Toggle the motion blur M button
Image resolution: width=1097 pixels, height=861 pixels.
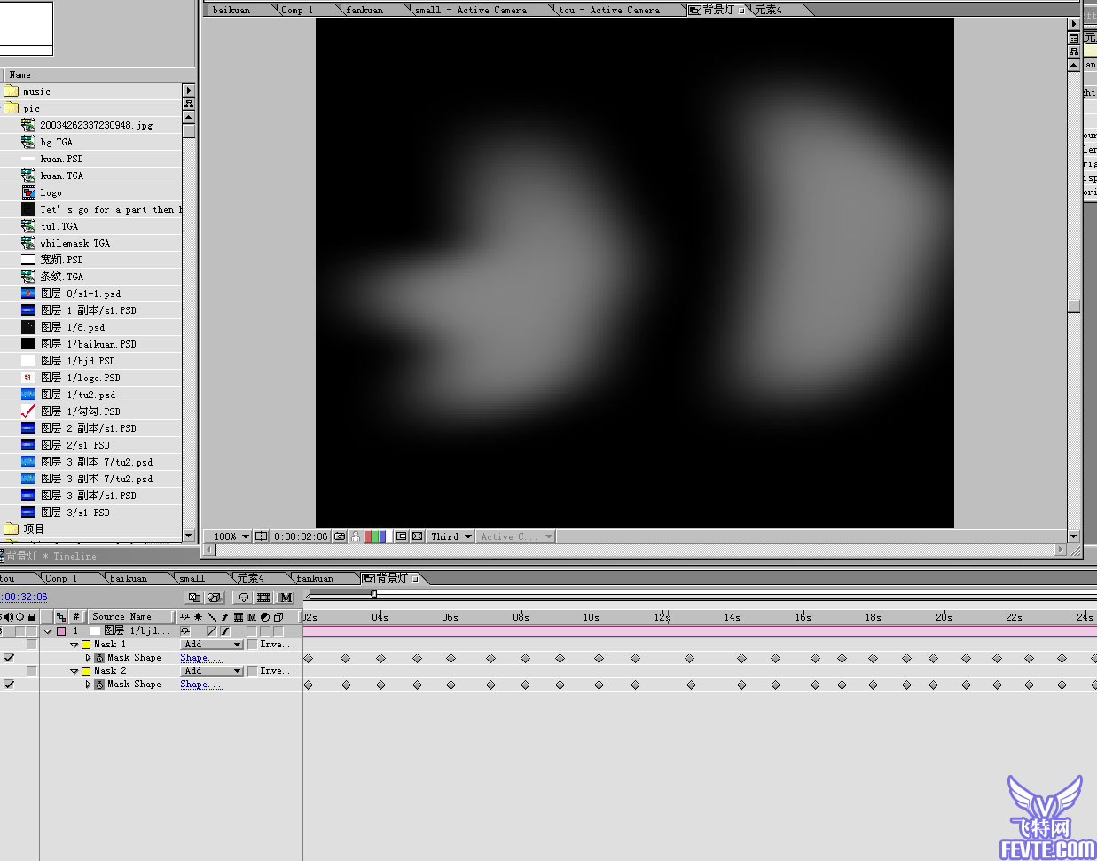coord(285,598)
